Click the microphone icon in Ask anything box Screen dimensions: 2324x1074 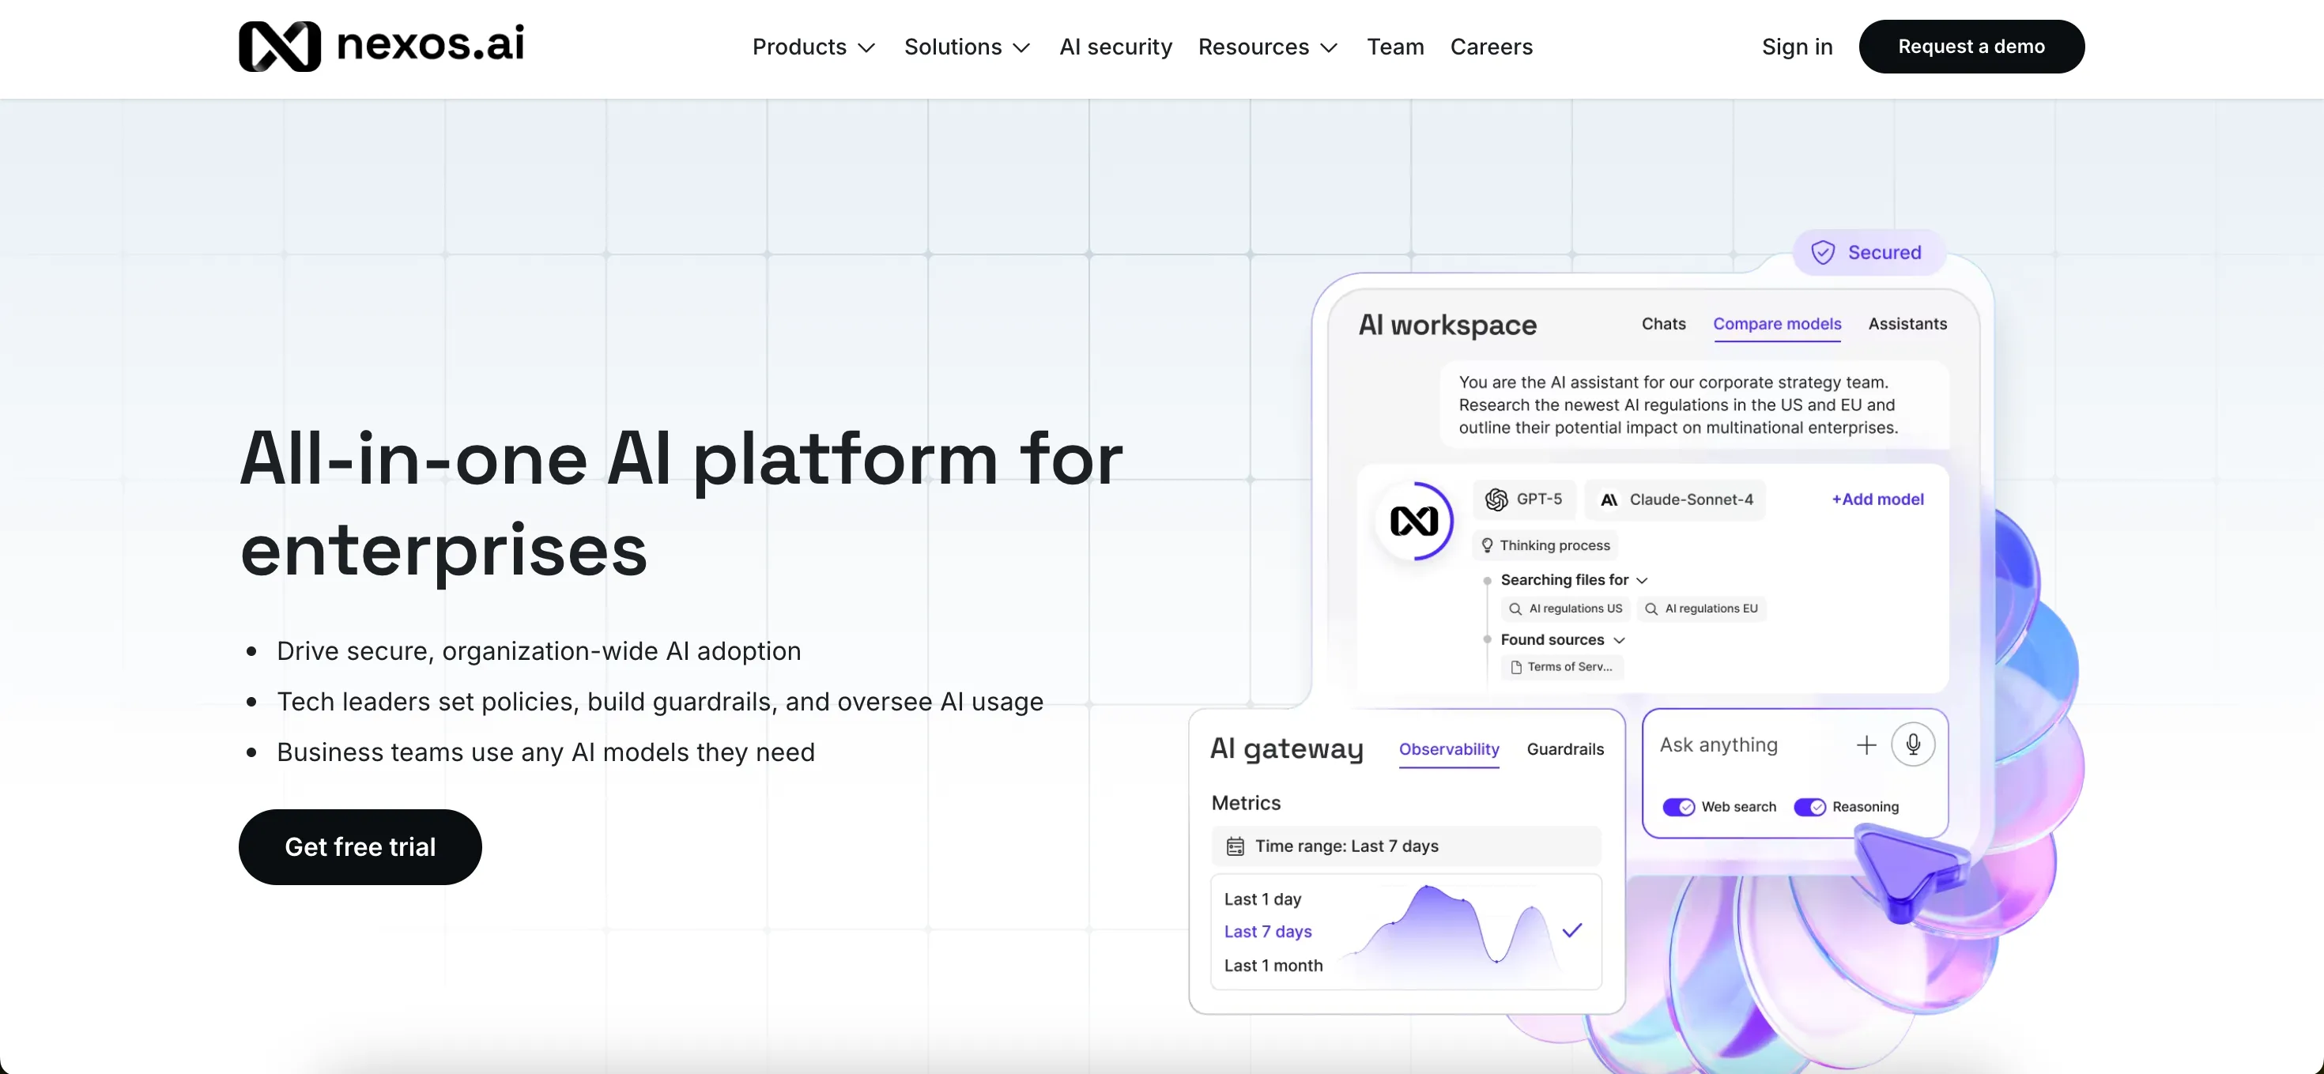pos(1913,745)
